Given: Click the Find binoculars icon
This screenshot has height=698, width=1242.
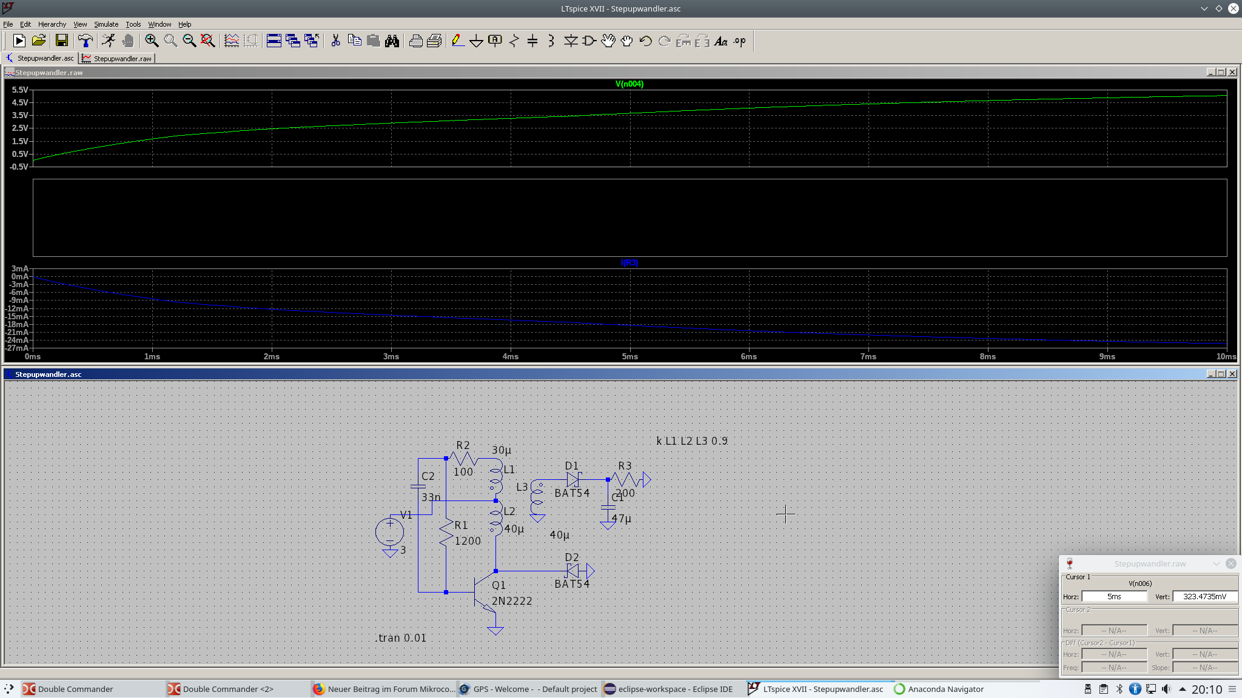Looking at the screenshot, I should (392, 41).
